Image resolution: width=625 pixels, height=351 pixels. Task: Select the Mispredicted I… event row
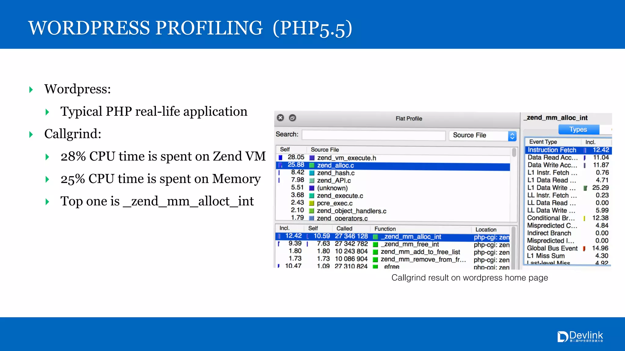tap(569, 241)
